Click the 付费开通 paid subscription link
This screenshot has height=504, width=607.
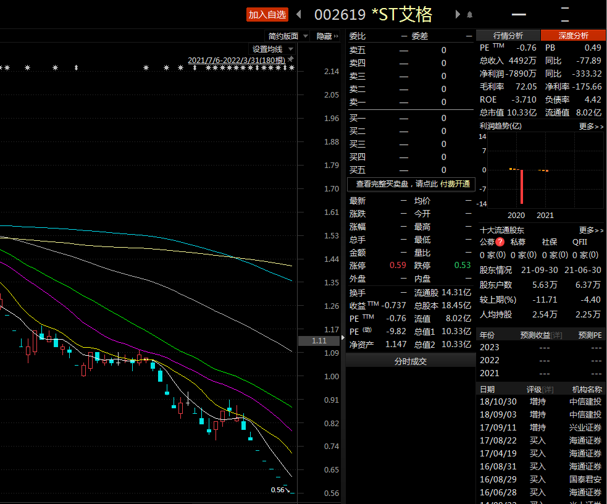pyautogui.click(x=455, y=184)
